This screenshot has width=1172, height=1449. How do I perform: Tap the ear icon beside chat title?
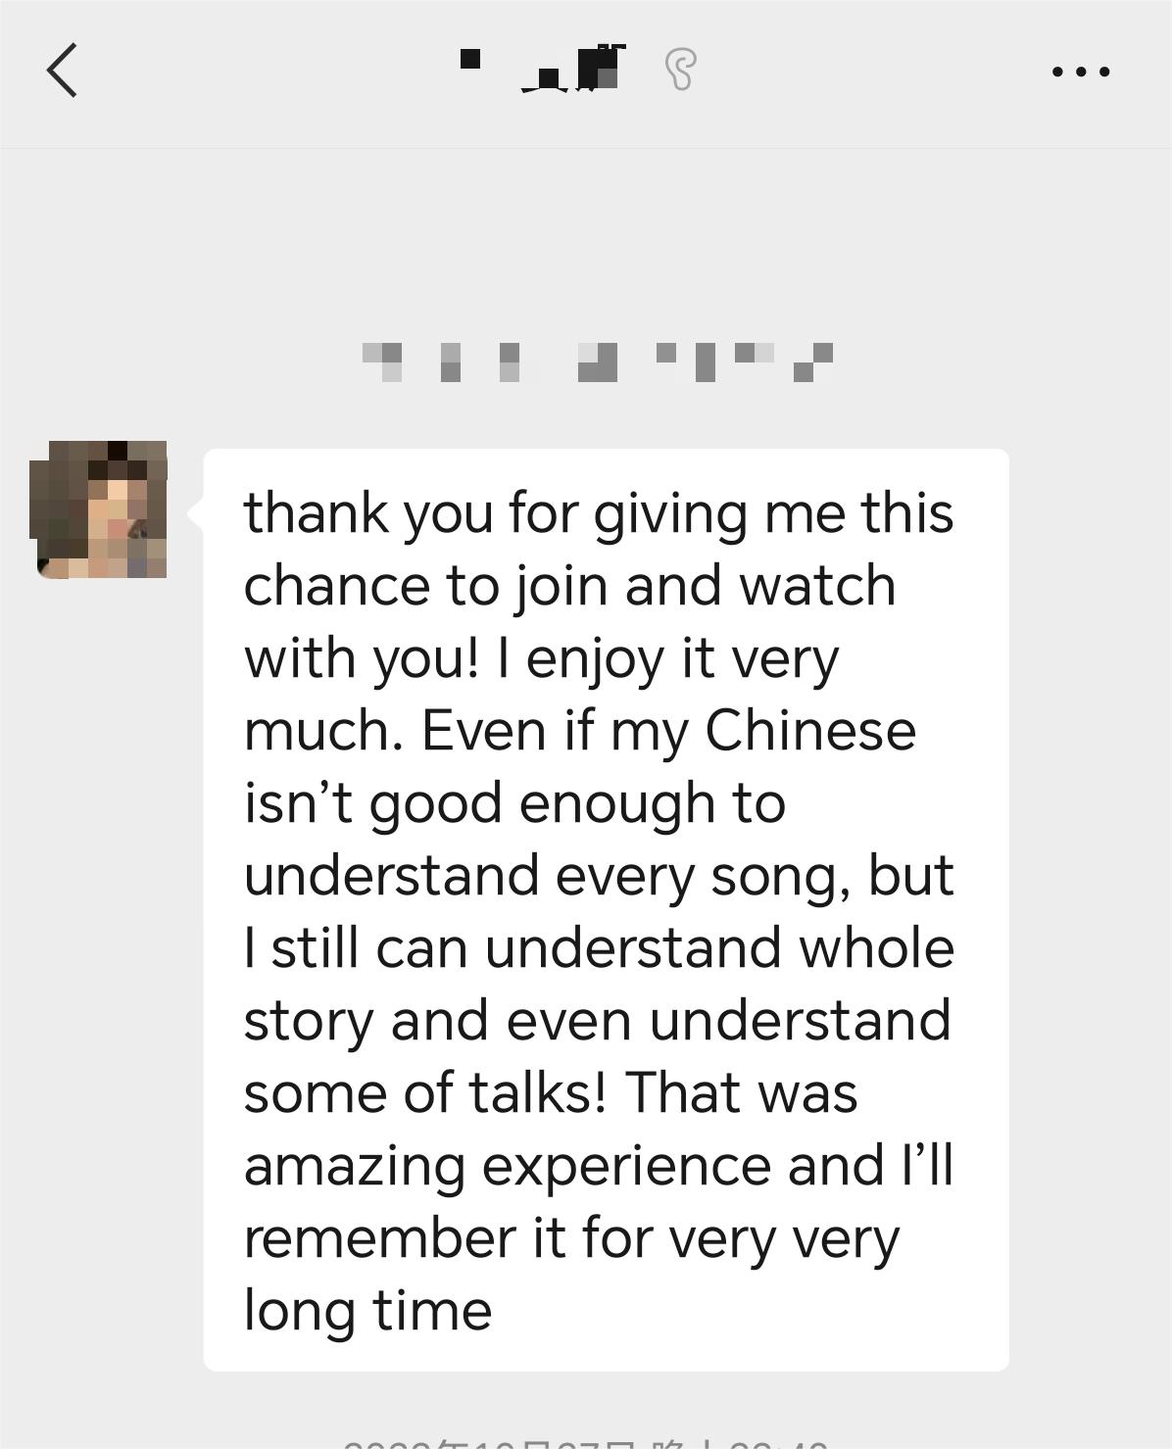click(x=679, y=71)
